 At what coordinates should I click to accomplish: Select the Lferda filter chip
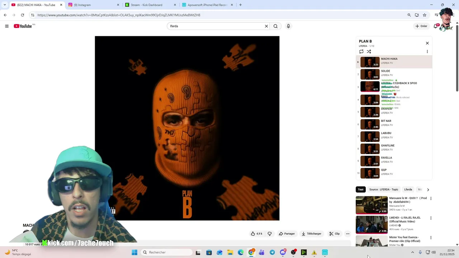tap(408, 190)
